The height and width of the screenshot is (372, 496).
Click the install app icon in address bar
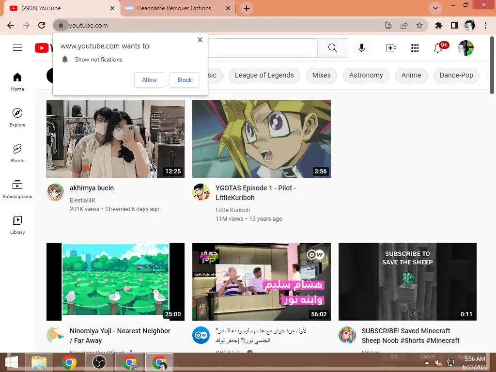388,25
